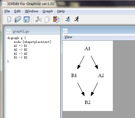Viewport: 135px width, 118px height.
Task: Open a file with folder icon
Action: [18, 19]
